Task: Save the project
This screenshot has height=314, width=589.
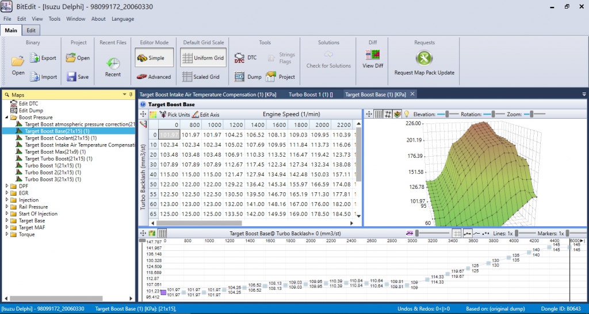Action: tap(78, 77)
